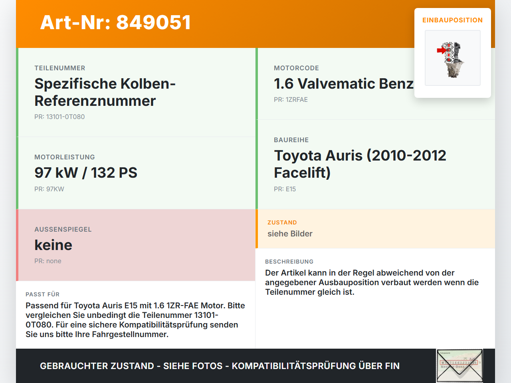
Task: Click the TEILENUMMER label
Action: point(60,68)
